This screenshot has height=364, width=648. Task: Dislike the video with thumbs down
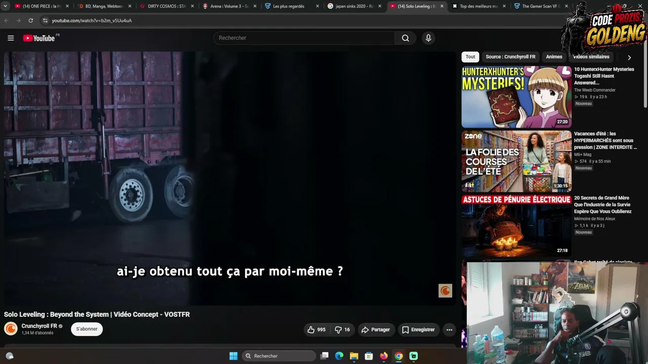coord(343,330)
